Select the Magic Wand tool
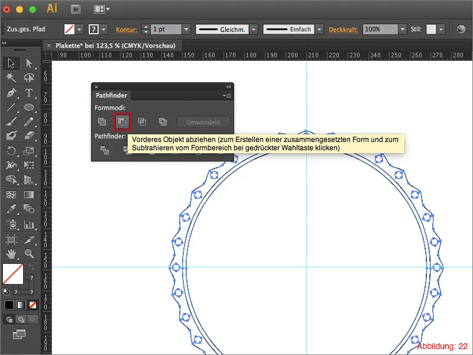 coord(11,78)
